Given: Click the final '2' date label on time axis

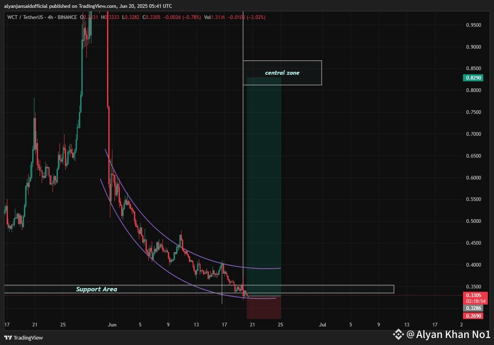Looking at the screenshot, I should pos(461,324).
